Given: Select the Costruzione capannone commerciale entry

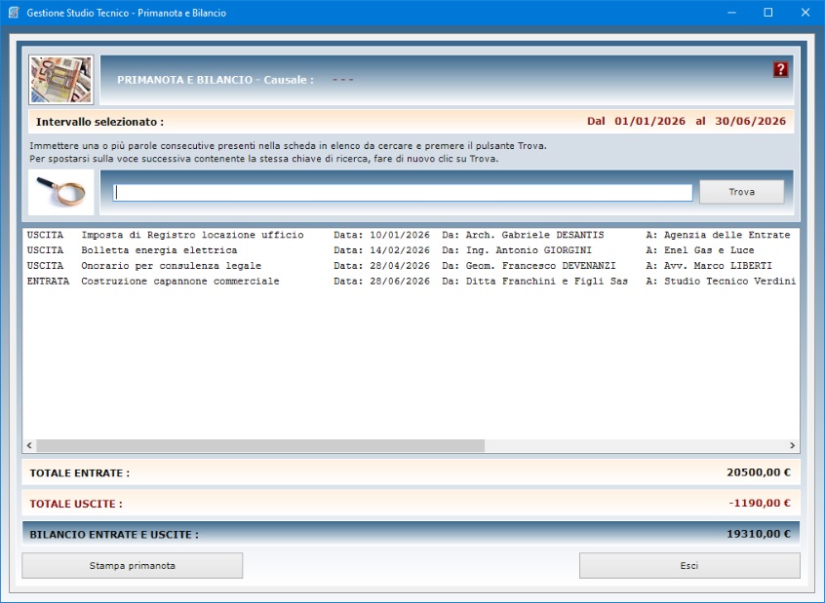Looking at the screenshot, I should click(x=180, y=282).
